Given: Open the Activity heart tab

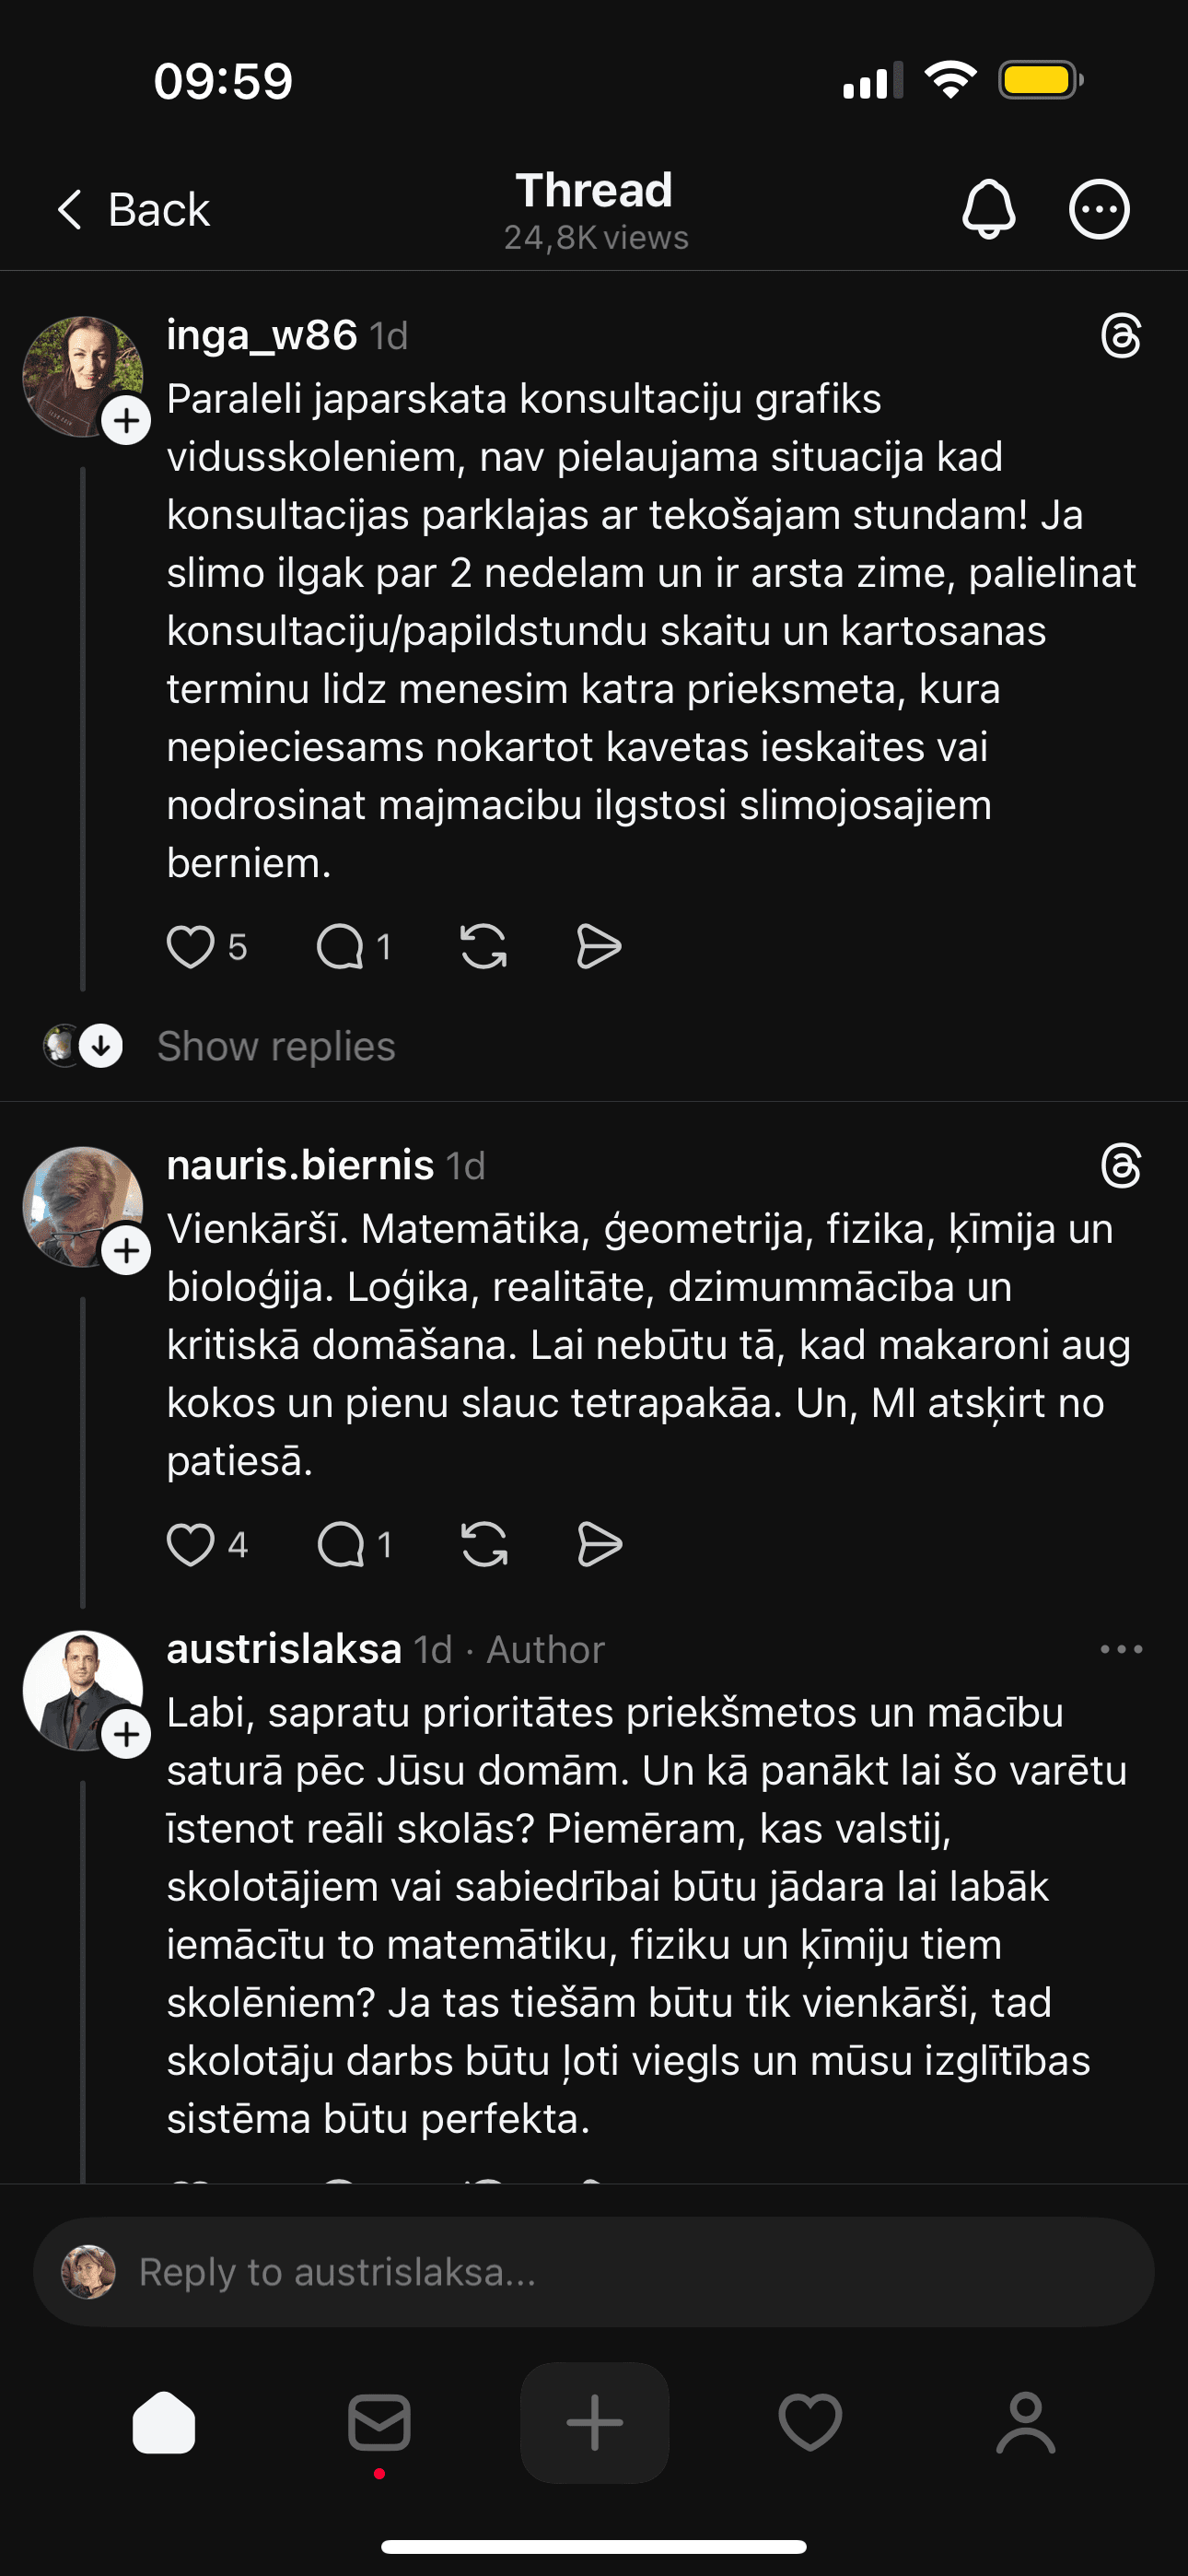Looking at the screenshot, I should 810,2422.
